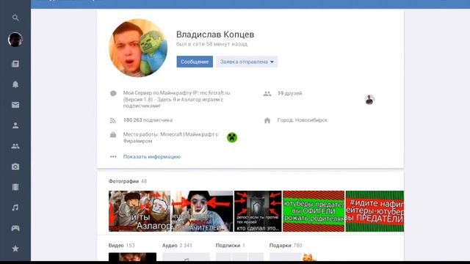Click the home icon beside Город
470x264 pixels.
tap(267, 120)
